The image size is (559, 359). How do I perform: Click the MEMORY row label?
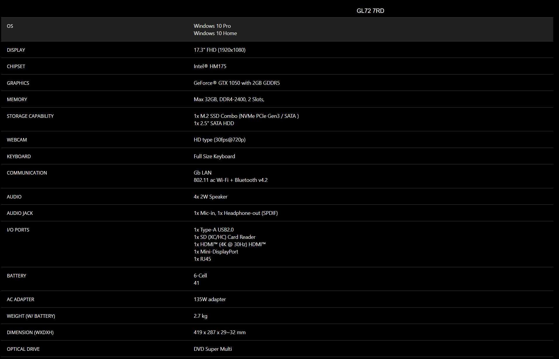[17, 99]
